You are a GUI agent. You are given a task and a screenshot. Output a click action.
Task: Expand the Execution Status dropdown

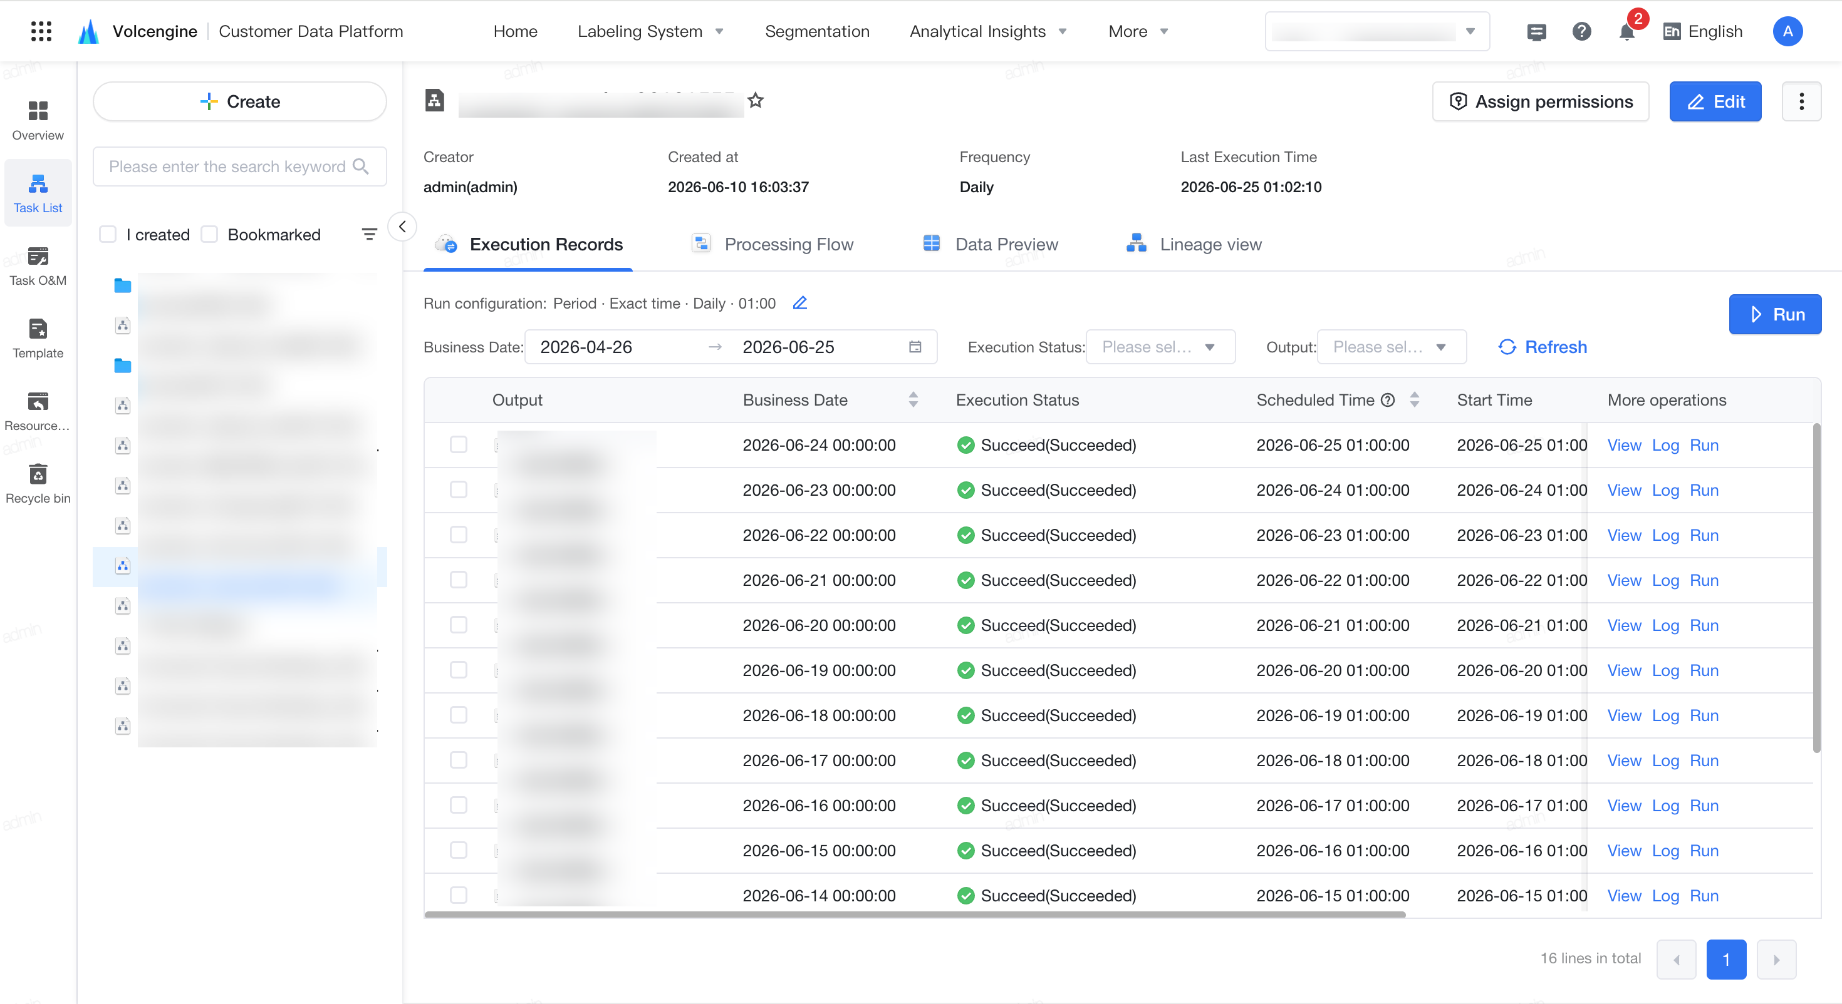pos(1160,347)
